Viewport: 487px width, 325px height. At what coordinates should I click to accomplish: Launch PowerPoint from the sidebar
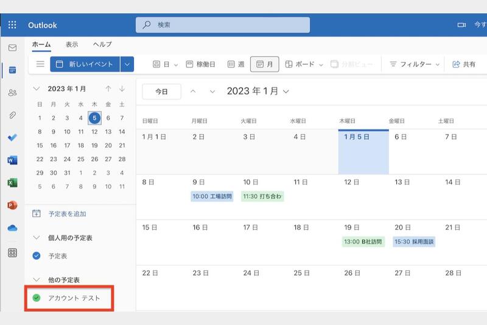tap(12, 205)
